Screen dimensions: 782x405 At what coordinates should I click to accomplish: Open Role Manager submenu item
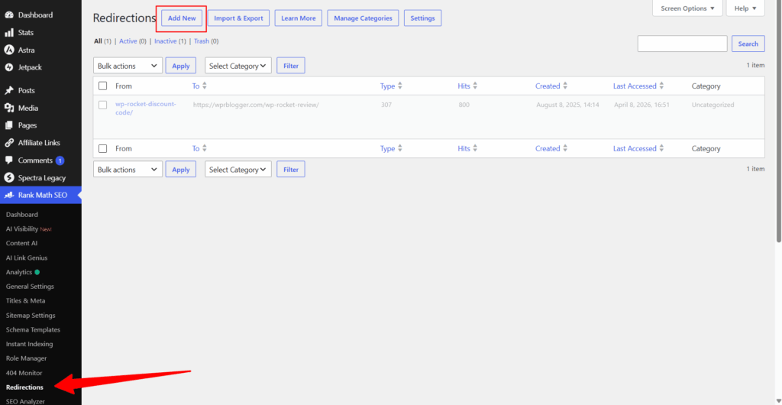point(27,358)
